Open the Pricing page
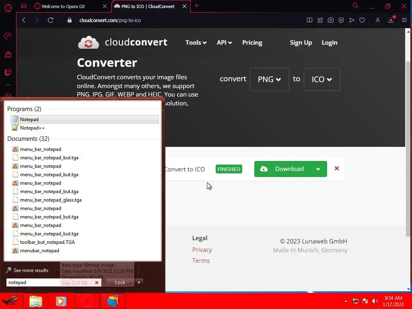This screenshot has width=412, height=309. (x=252, y=43)
